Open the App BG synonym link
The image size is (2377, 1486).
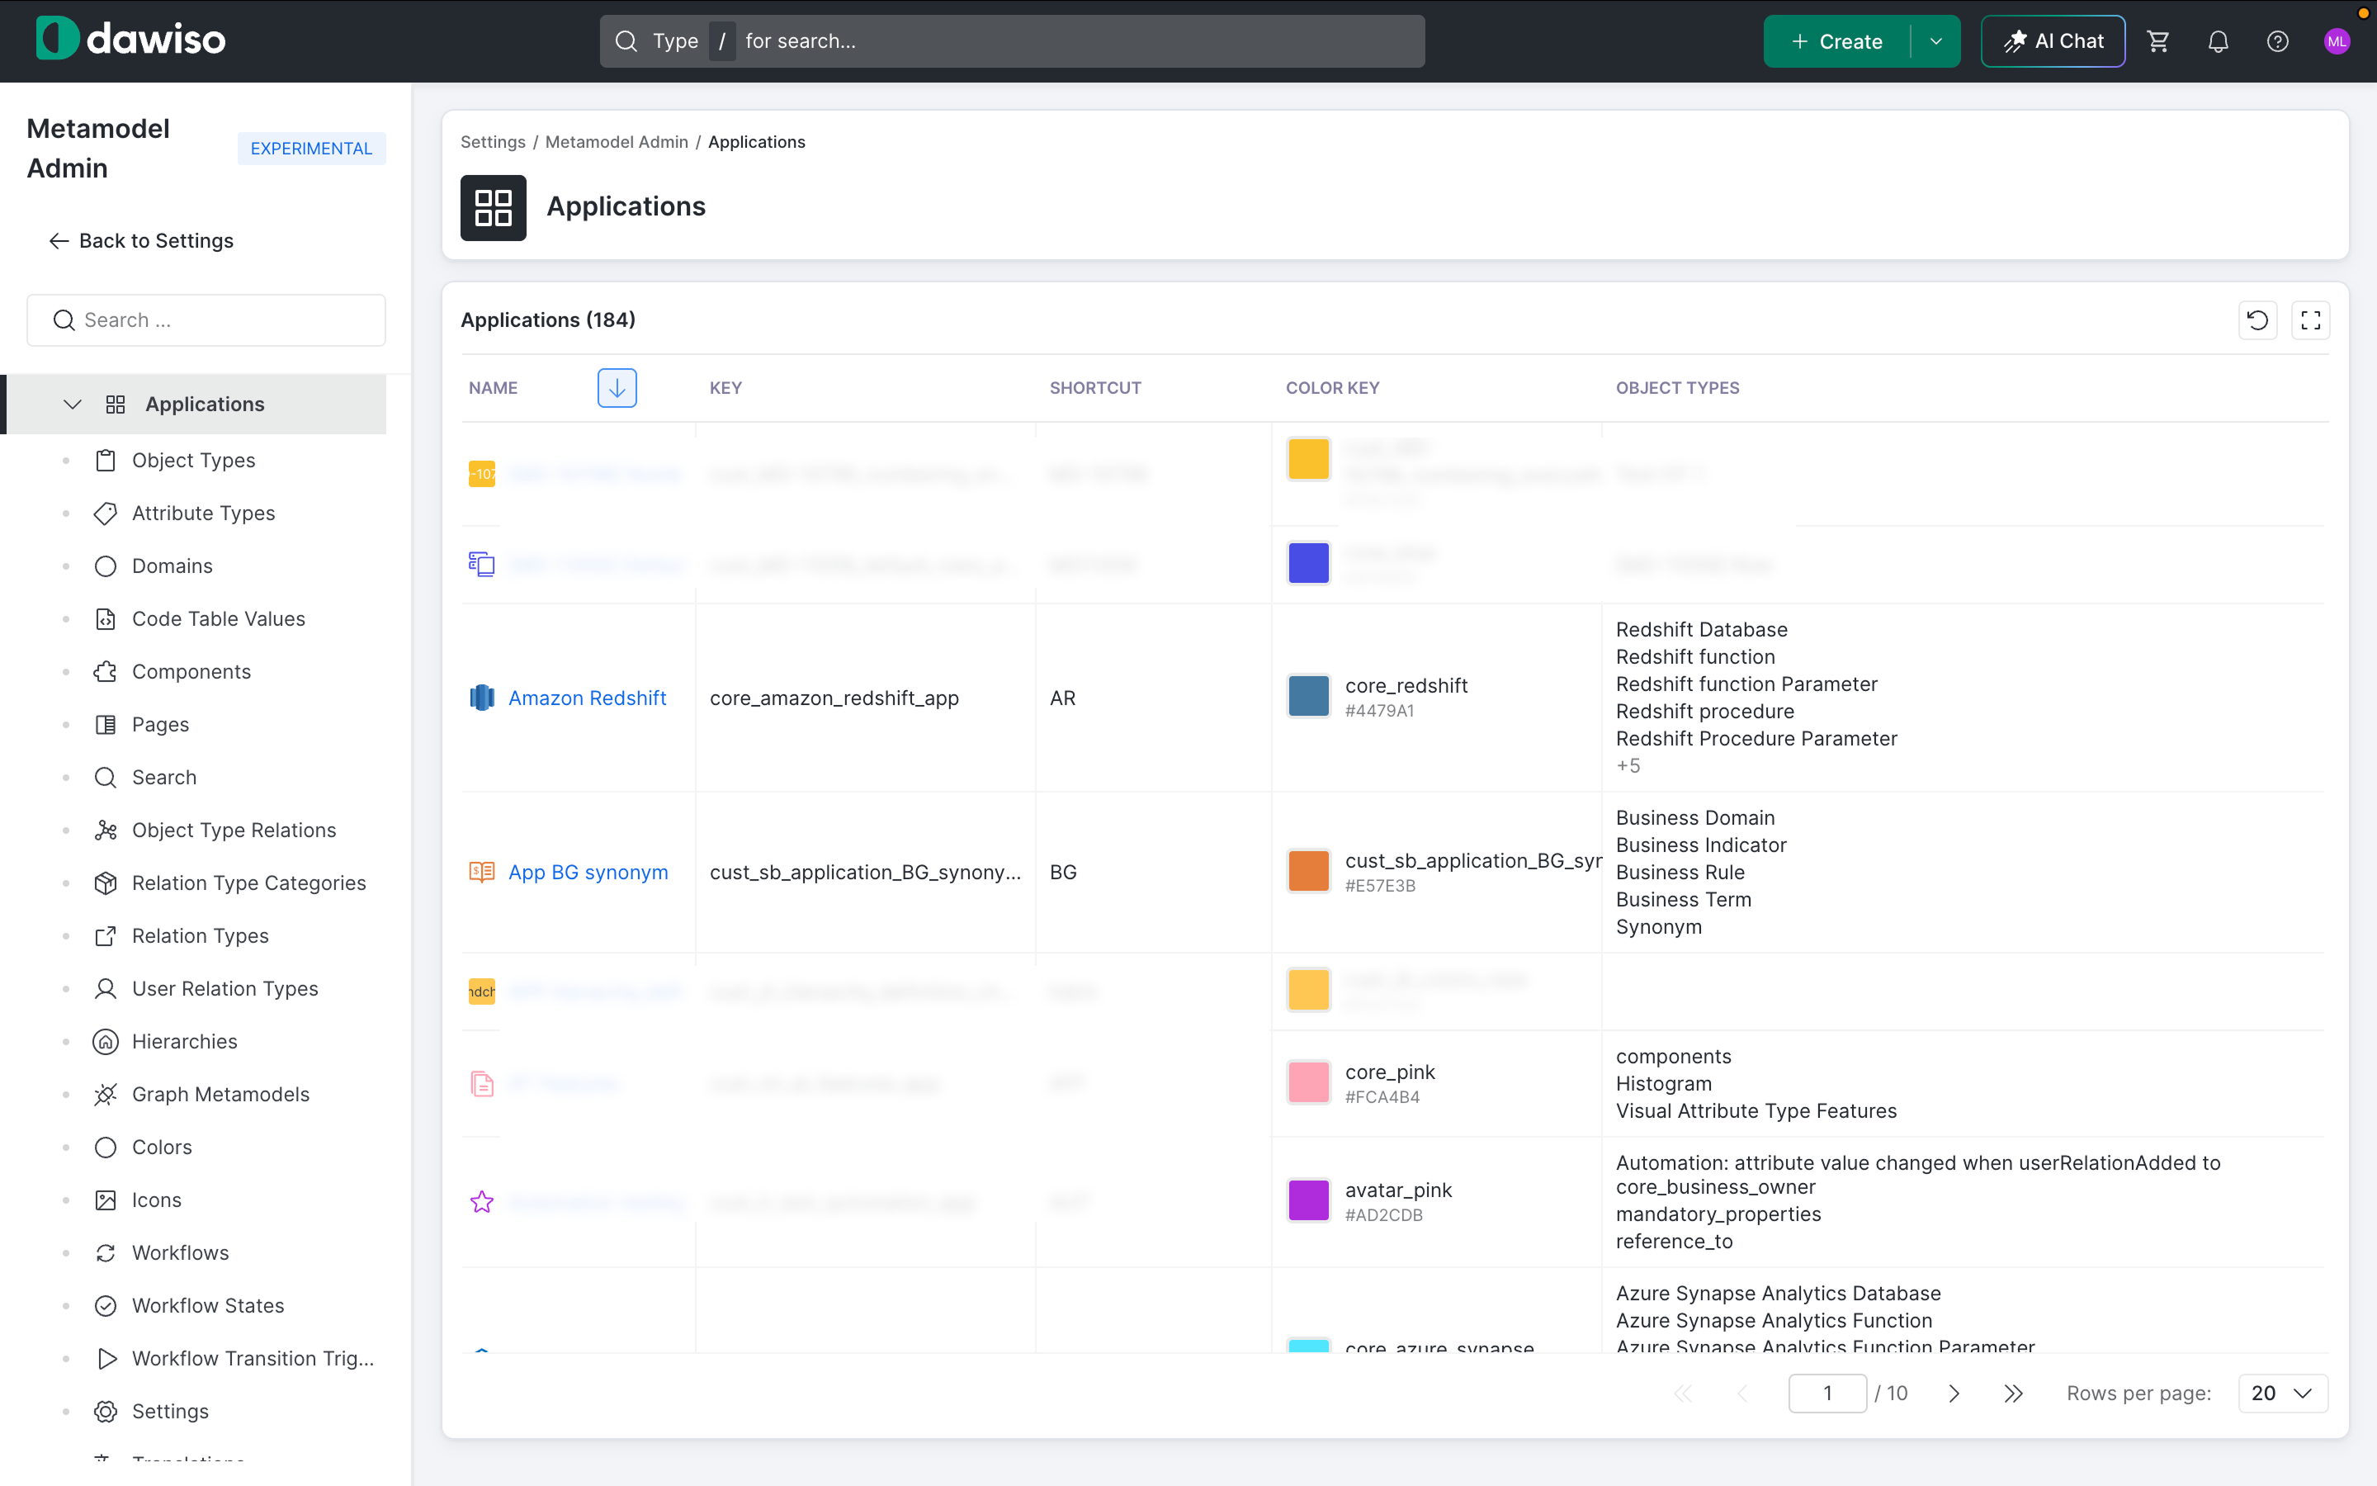(x=588, y=872)
